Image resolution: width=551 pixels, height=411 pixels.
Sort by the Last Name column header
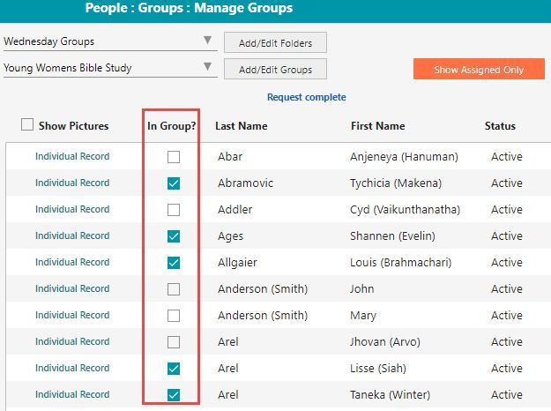pyautogui.click(x=242, y=126)
